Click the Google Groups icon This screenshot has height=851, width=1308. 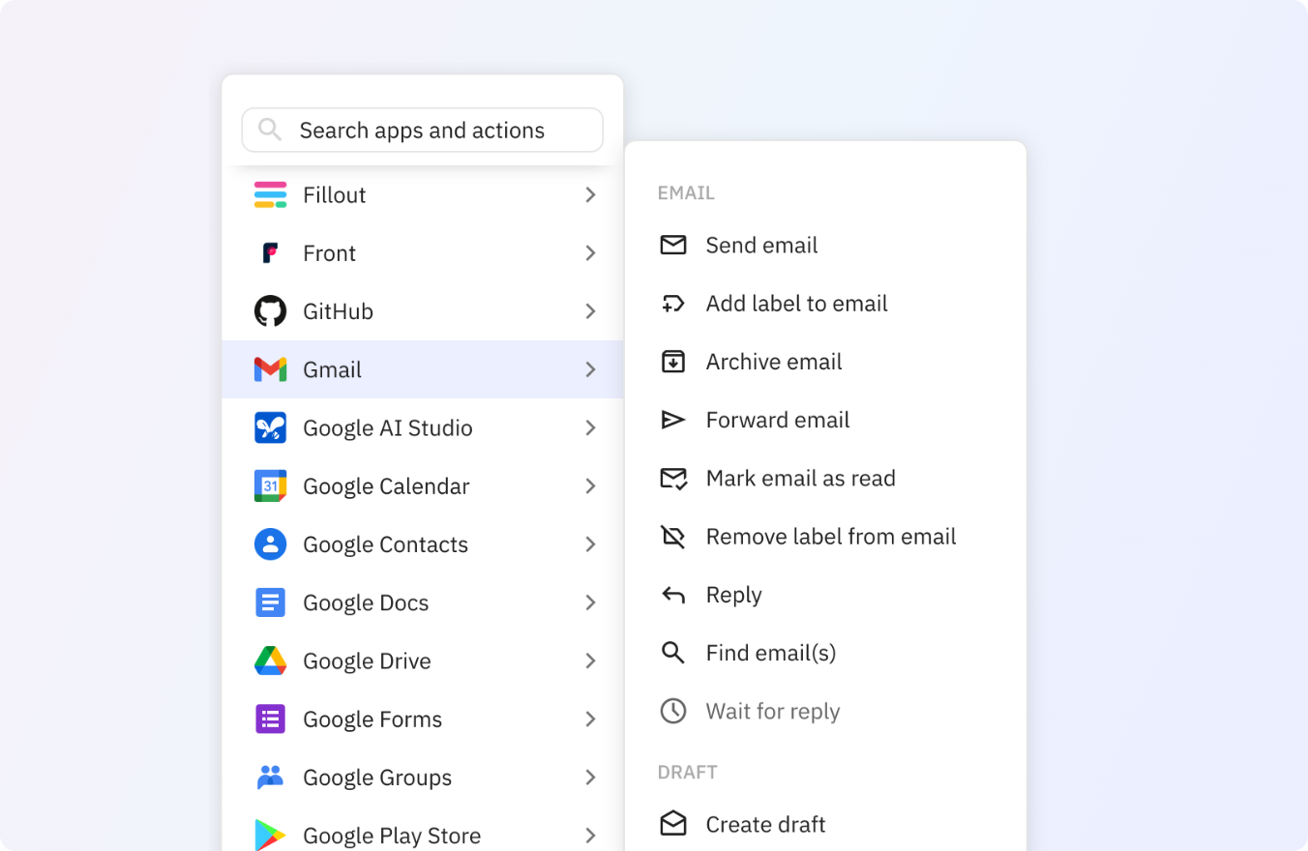(270, 777)
